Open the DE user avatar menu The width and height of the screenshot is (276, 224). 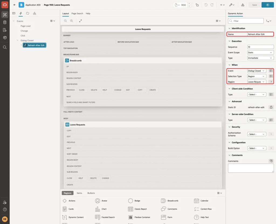pyautogui.click(x=5, y=219)
